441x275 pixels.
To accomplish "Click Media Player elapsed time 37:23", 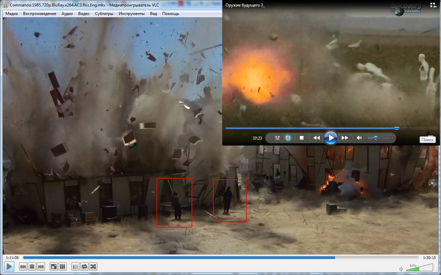I will point(257,138).
